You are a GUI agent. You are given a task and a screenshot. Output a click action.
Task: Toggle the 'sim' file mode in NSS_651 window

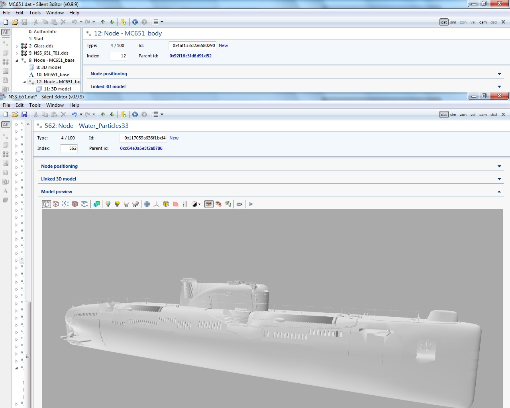coord(453,115)
